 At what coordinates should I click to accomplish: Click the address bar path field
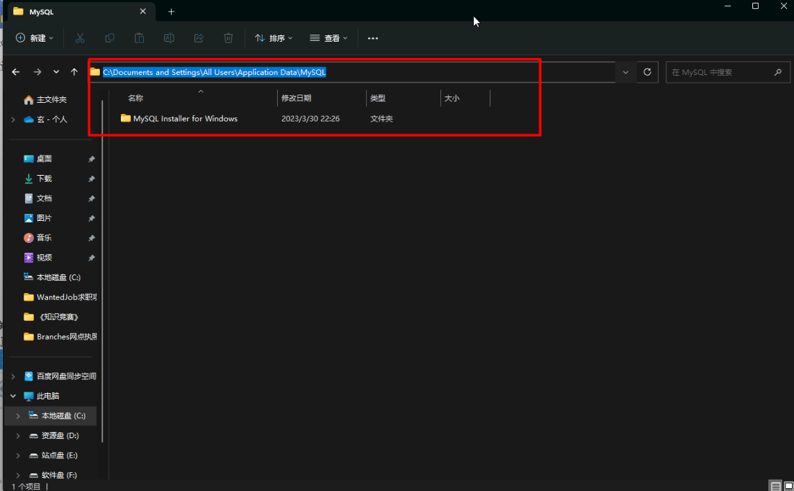(x=352, y=72)
